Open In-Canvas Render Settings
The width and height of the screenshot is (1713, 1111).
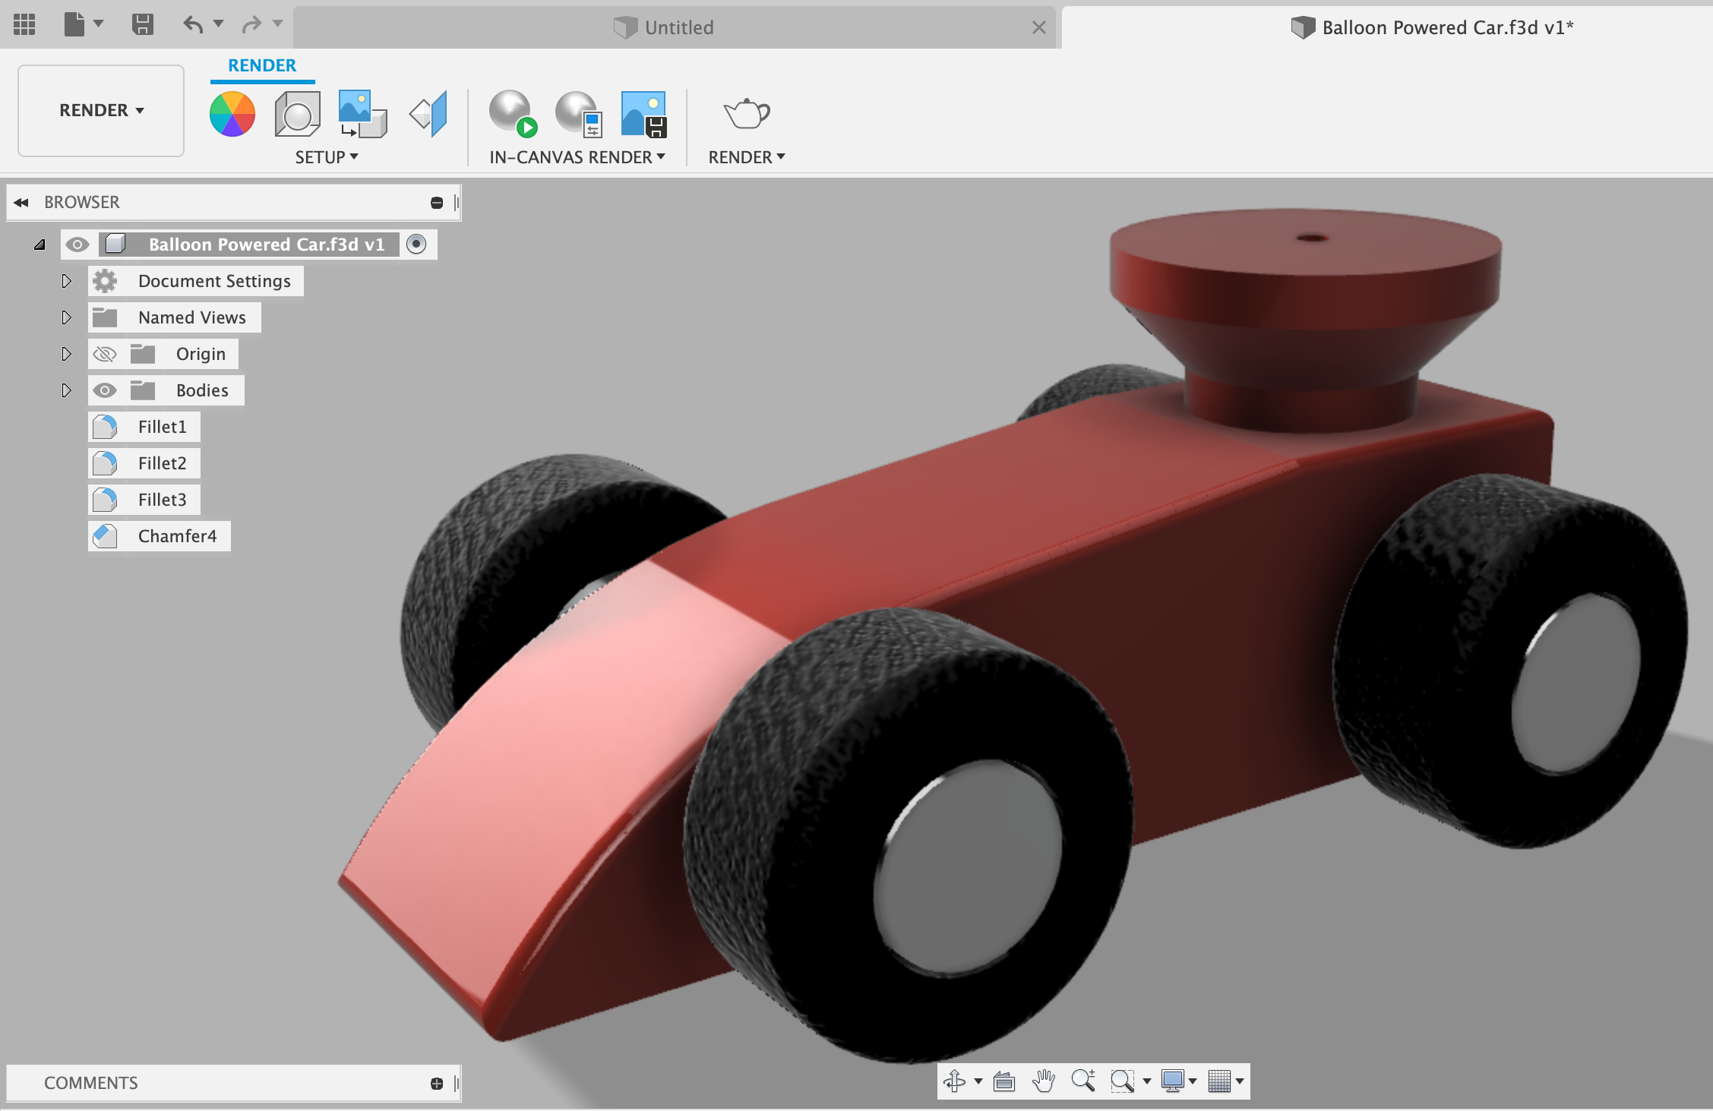(579, 114)
